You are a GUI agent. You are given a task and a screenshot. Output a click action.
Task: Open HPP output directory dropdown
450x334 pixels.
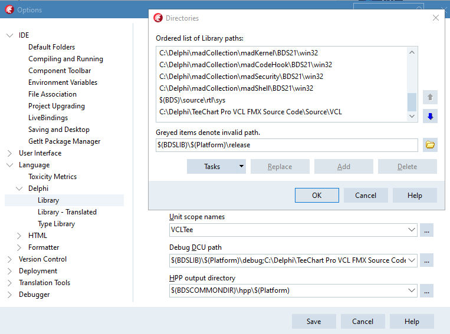[x=411, y=290]
